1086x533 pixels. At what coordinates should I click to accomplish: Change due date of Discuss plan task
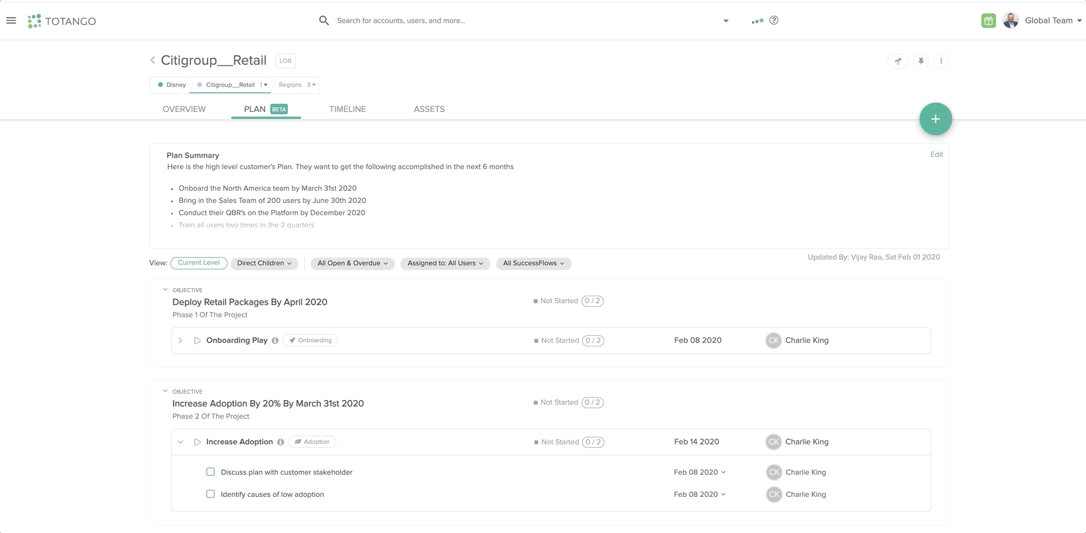click(699, 472)
